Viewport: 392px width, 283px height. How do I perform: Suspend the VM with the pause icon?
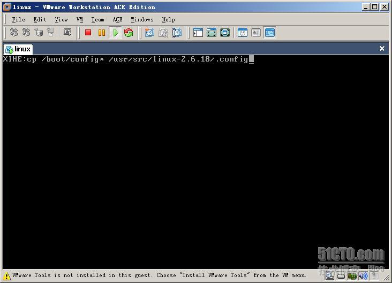click(x=102, y=33)
